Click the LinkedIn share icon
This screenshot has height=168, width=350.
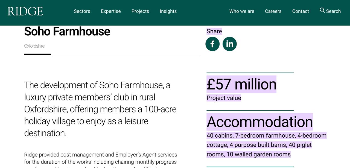pos(230,44)
